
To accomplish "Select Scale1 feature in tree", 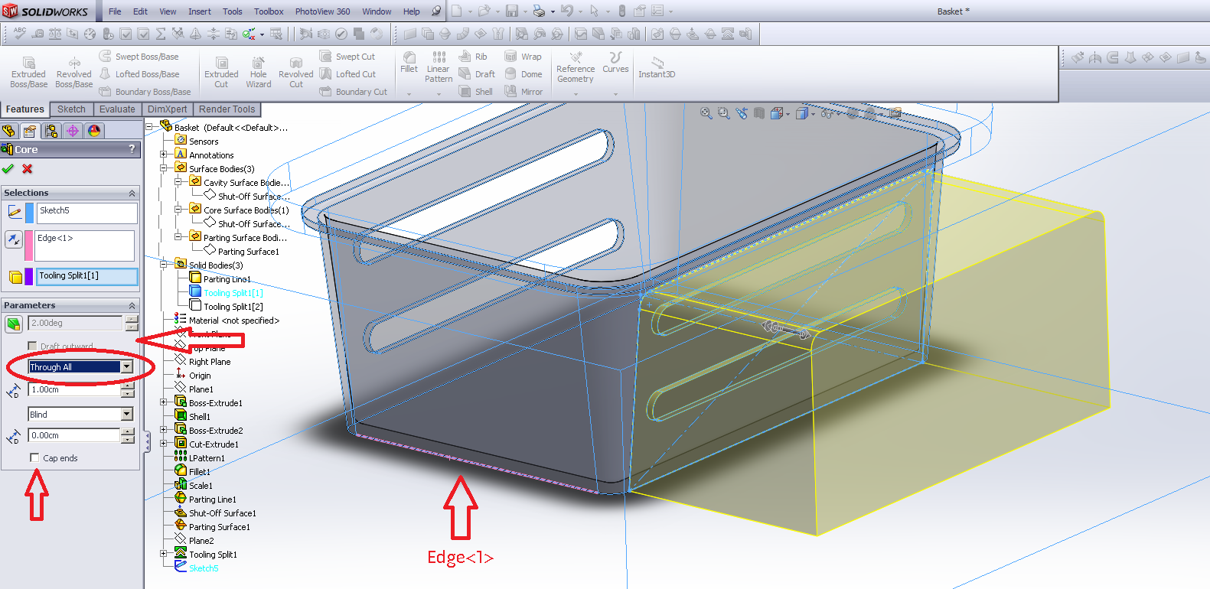I will (x=194, y=486).
